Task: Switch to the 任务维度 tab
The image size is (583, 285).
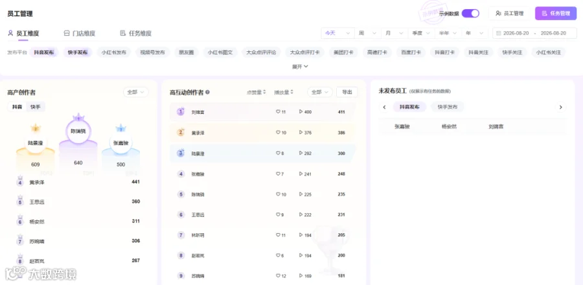Action: 136,34
